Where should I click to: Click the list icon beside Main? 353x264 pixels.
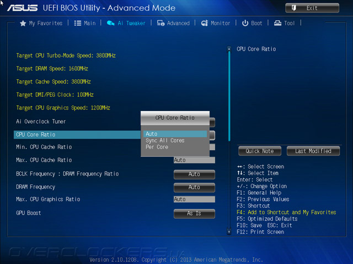coord(78,23)
